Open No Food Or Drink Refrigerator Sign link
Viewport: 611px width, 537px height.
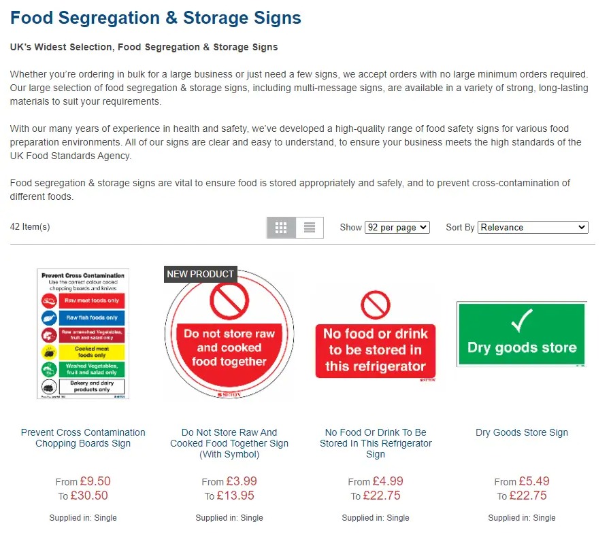click(x=376, y=443)
